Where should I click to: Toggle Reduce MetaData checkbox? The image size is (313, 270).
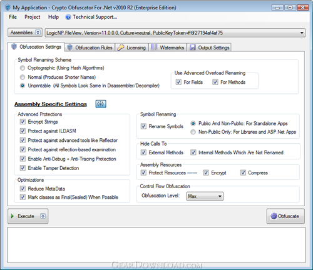pos(23,189)
